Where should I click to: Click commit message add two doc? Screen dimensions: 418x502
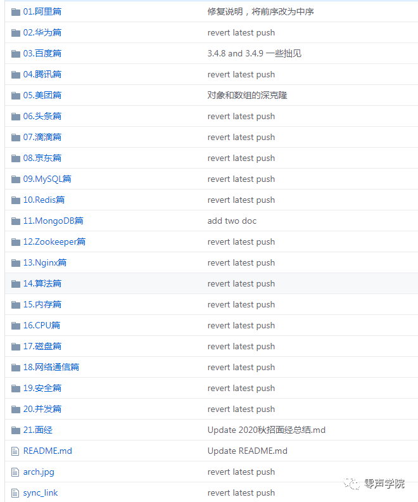[x=232, y=221]
